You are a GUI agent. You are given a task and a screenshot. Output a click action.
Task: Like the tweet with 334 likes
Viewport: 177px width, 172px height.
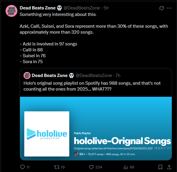click(90, 167)
